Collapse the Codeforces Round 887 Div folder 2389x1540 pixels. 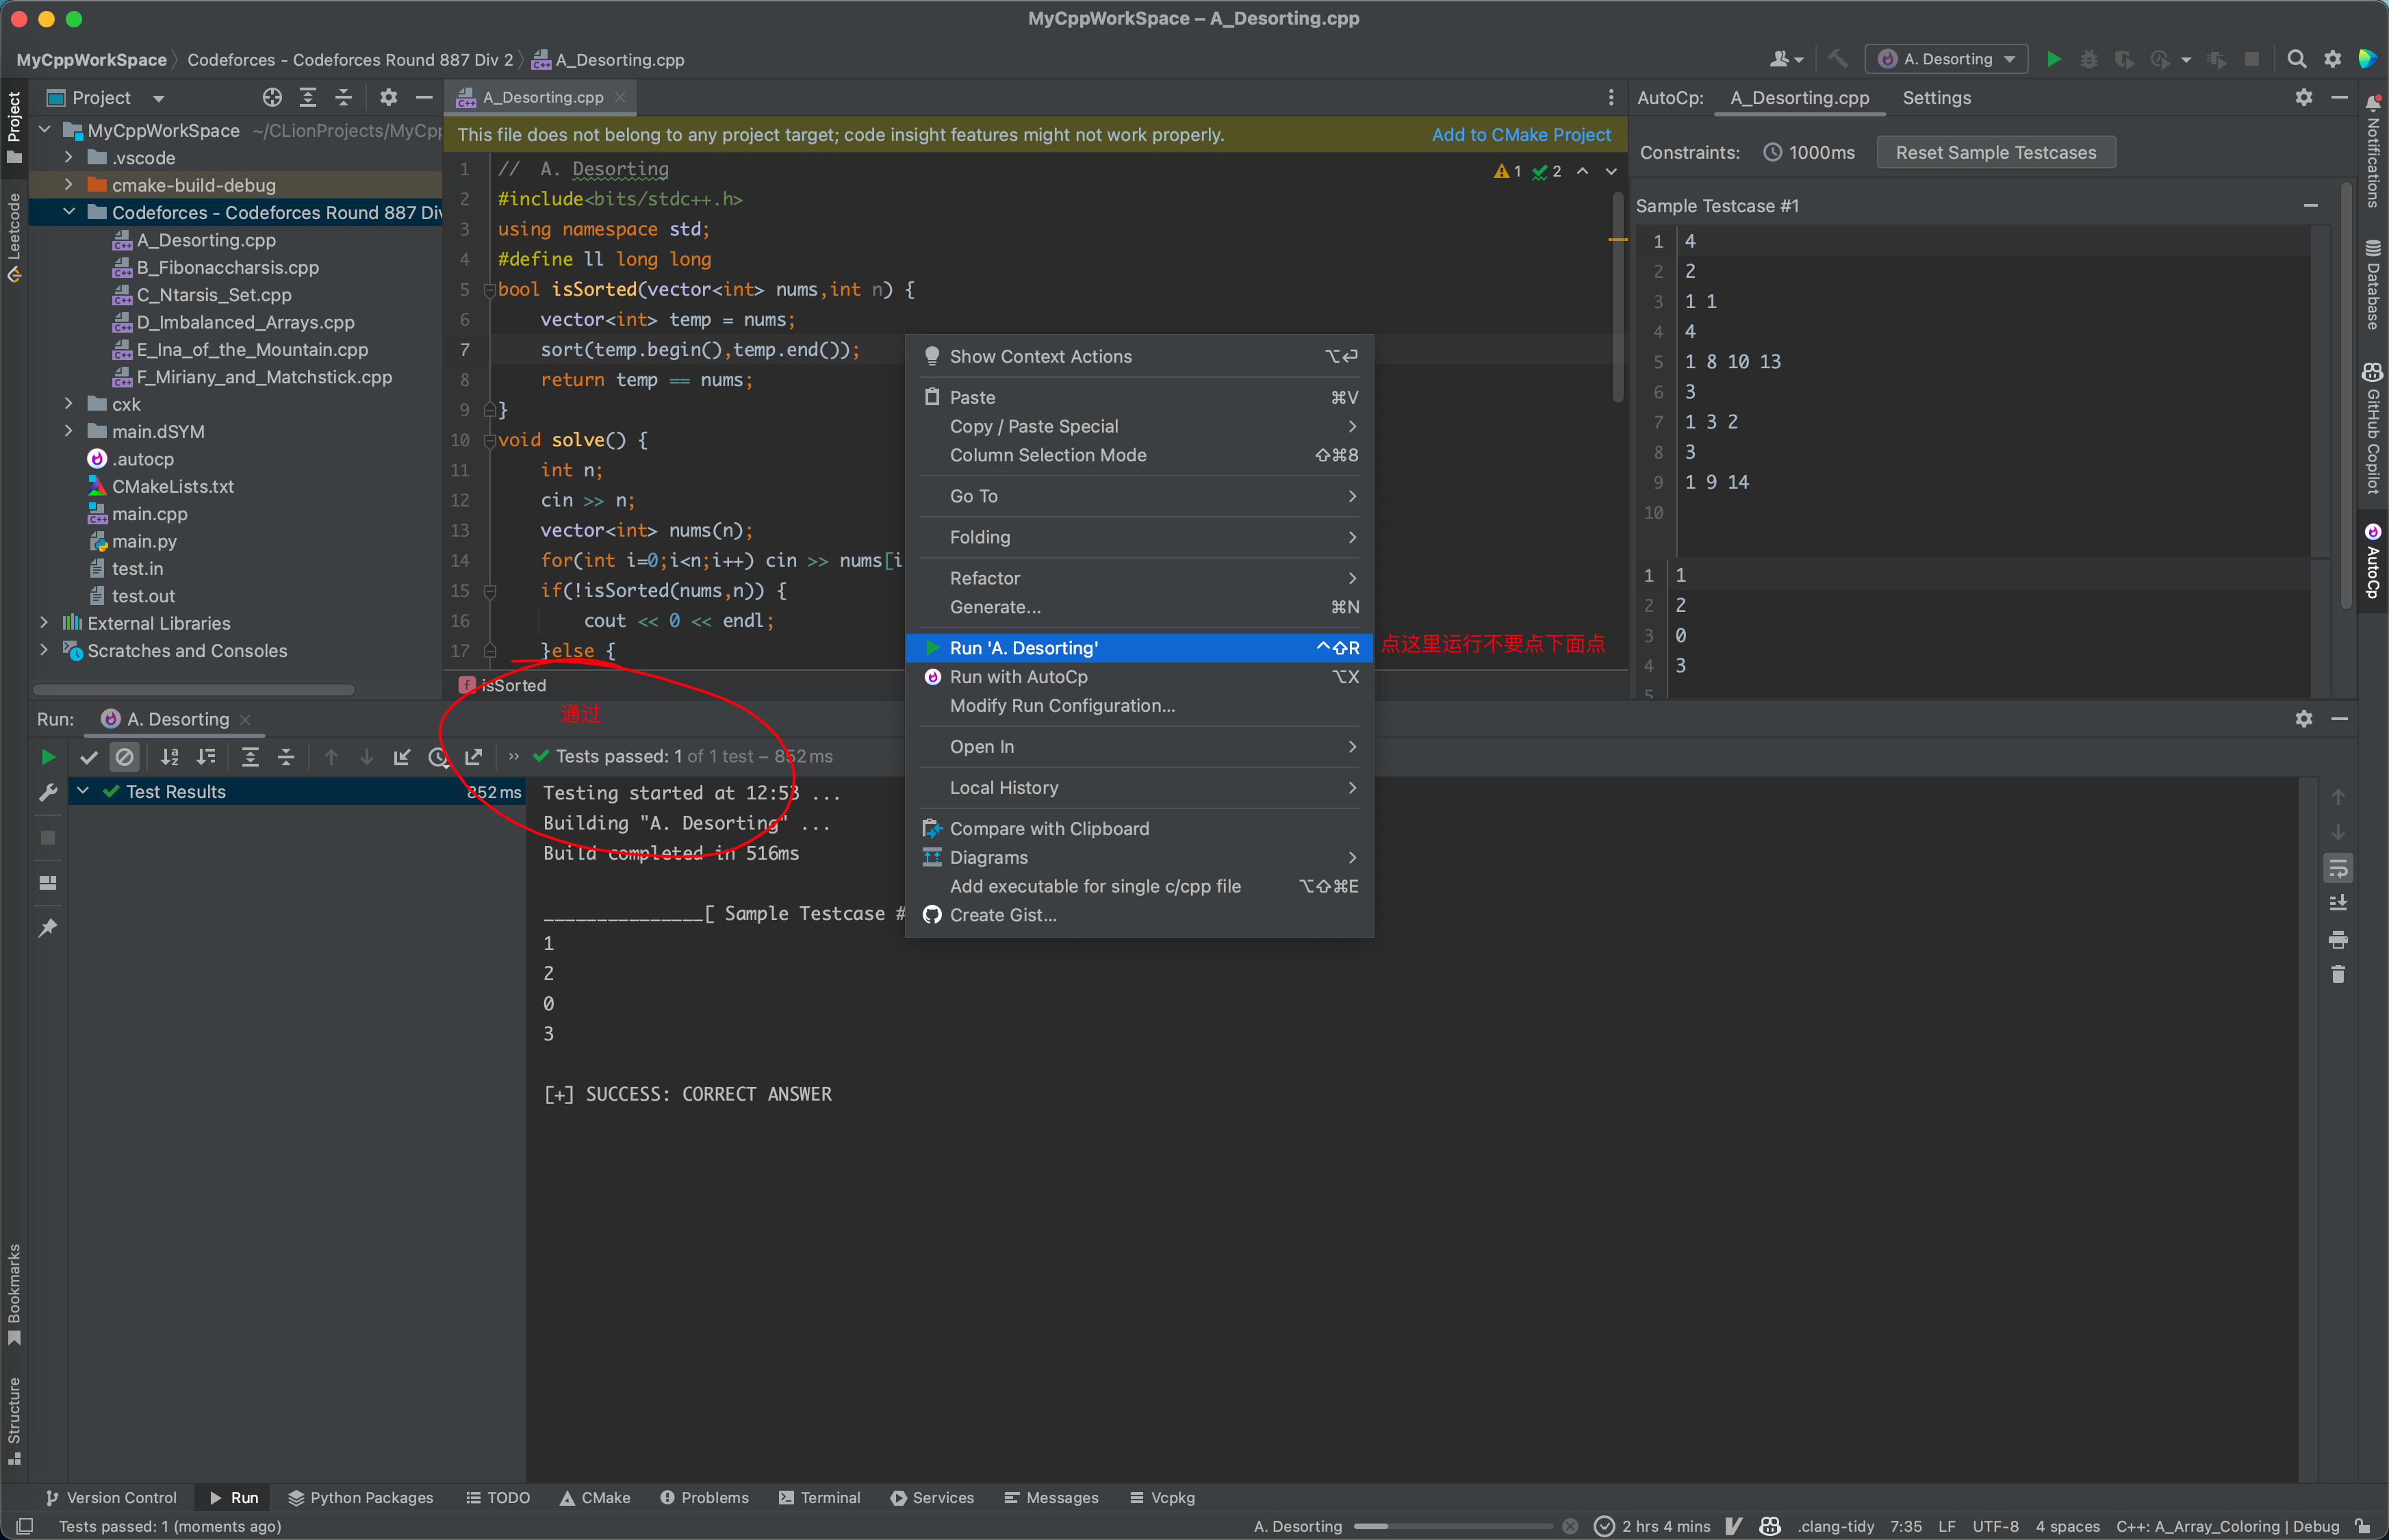click(68, 212)
